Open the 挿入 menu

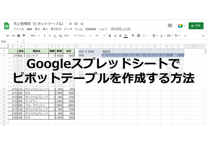click(45, 29)
